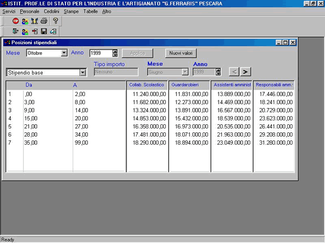This screenshot has height=243, width=325.
Task: Open help with the question mark icon
Action: tap(55, 21)
